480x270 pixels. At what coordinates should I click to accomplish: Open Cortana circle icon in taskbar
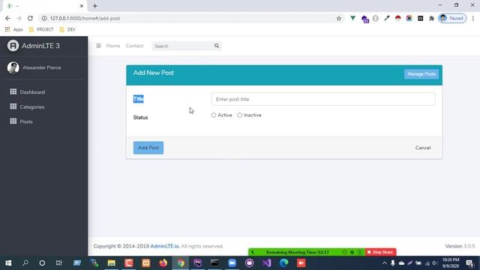pos(42,263)
